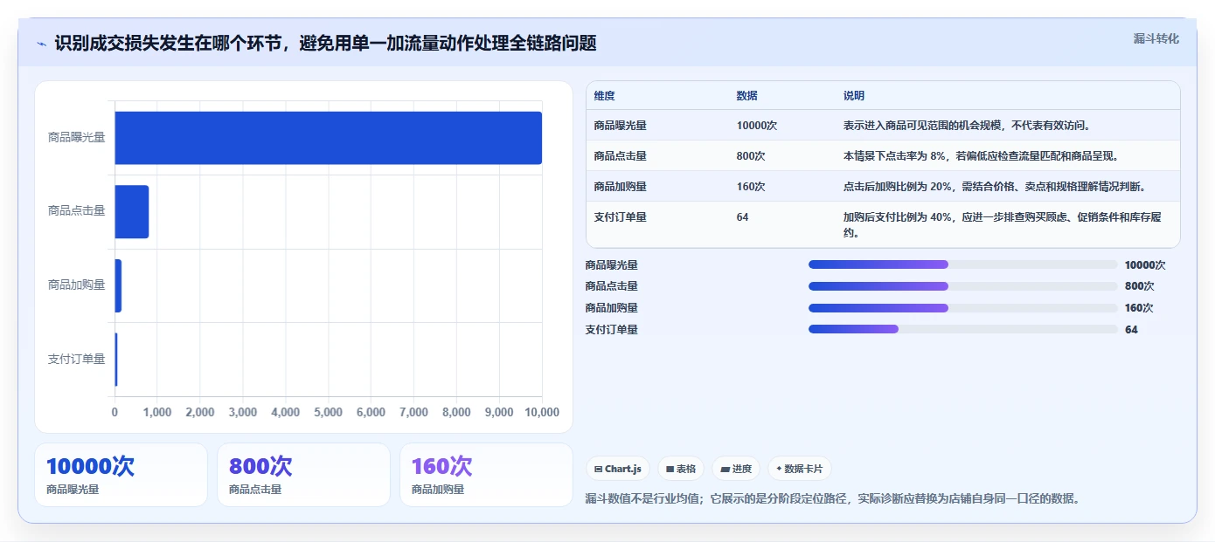Click the 商品点击量 bar in chart
This screenshot has height=542, width=1215.
(132, 211)
